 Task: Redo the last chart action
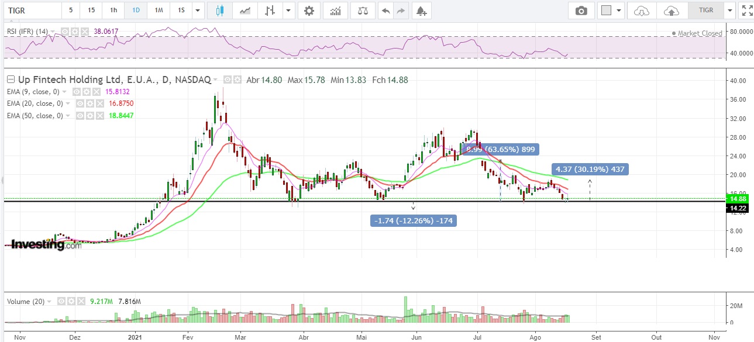click(401, 11)
